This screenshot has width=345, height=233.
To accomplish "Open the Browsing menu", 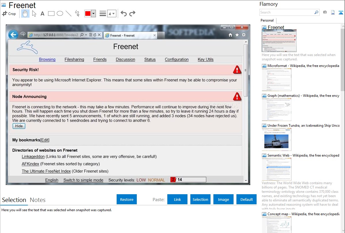I will point(47,59).
